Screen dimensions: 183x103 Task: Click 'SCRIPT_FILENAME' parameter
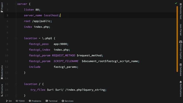point(66,61)
